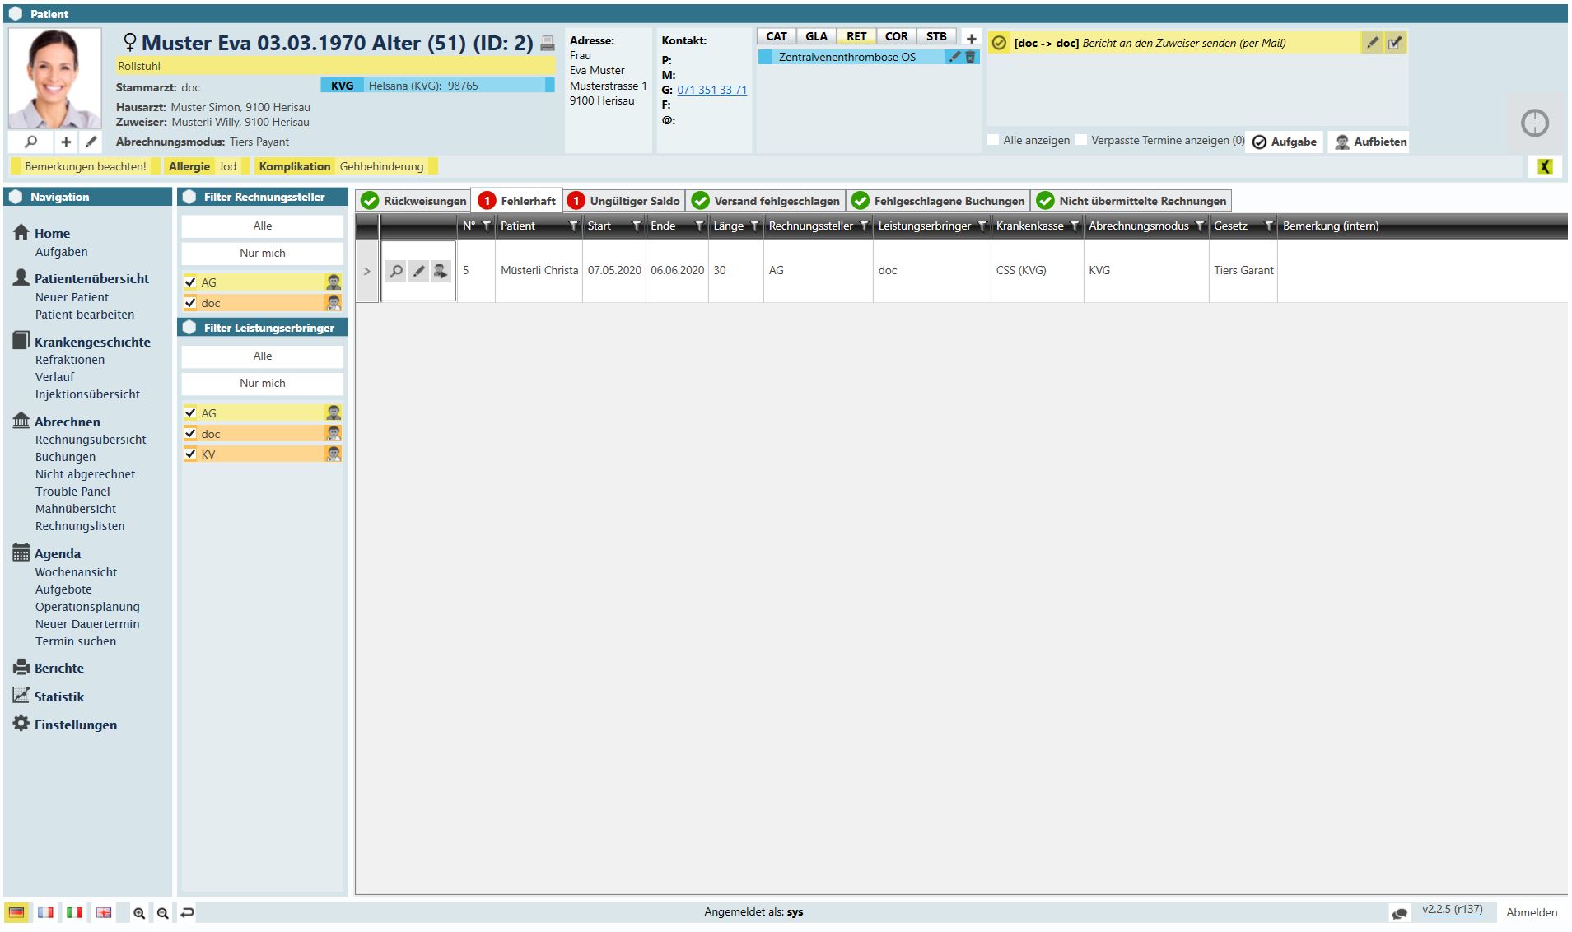Click the phone number 071 351 33 71 link

[711, 90]
